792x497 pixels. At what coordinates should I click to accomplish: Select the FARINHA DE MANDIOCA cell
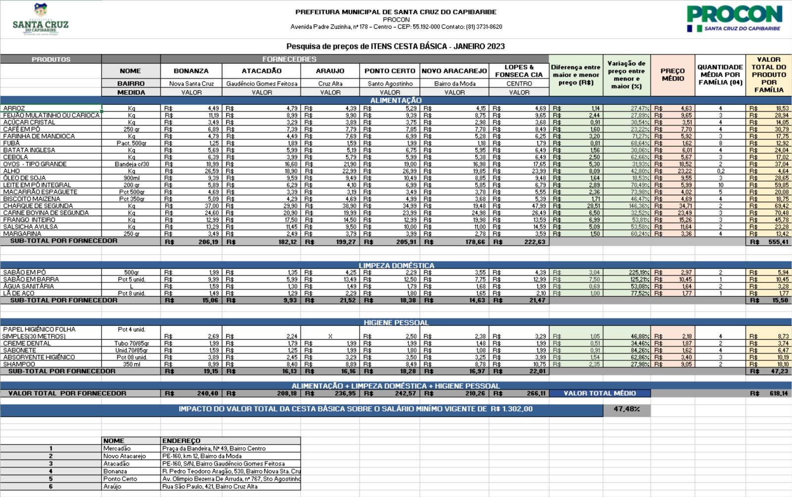click(x=51, y=136)
